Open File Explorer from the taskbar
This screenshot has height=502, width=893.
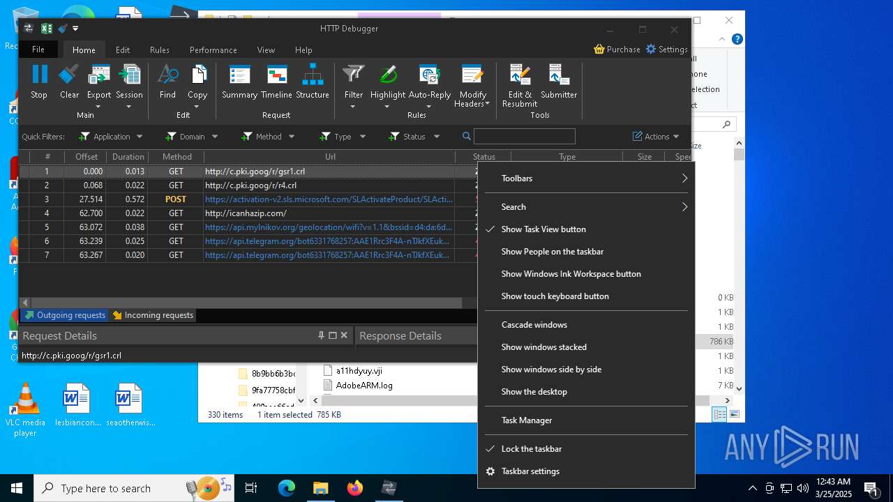click(320, 488)
